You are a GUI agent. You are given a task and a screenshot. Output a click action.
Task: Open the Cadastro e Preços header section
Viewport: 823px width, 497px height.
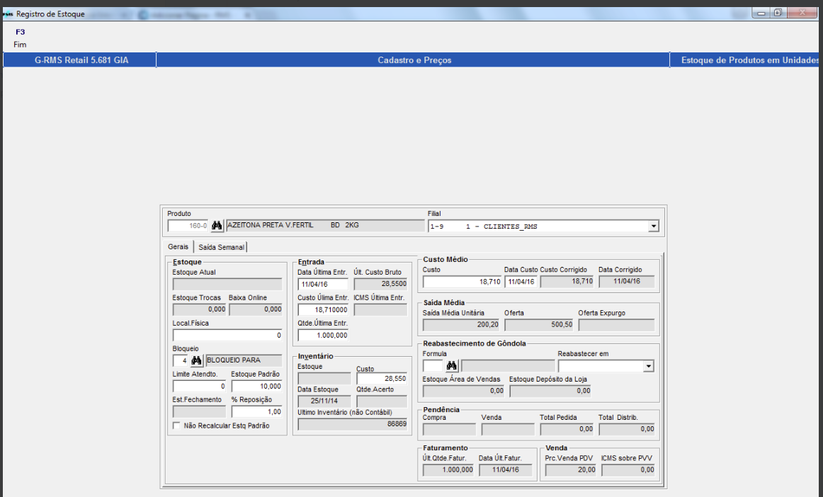[x=414, y=60]
